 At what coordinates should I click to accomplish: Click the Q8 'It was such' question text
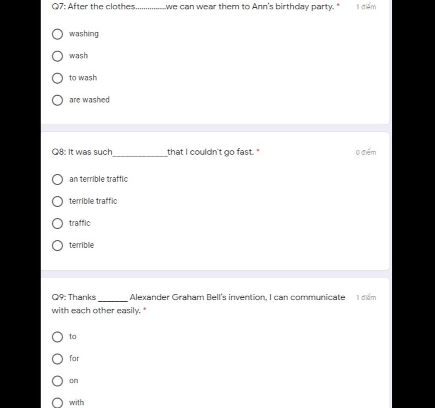(x=153, y=152)
